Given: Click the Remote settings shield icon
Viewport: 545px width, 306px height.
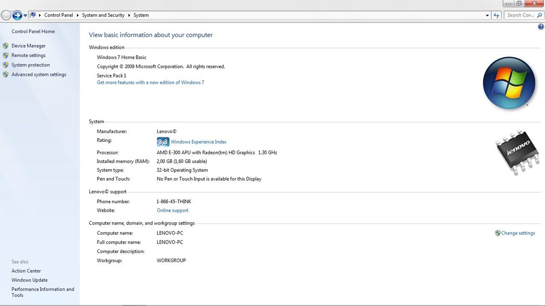Looking at the screenshot, I should pos(6,55).
